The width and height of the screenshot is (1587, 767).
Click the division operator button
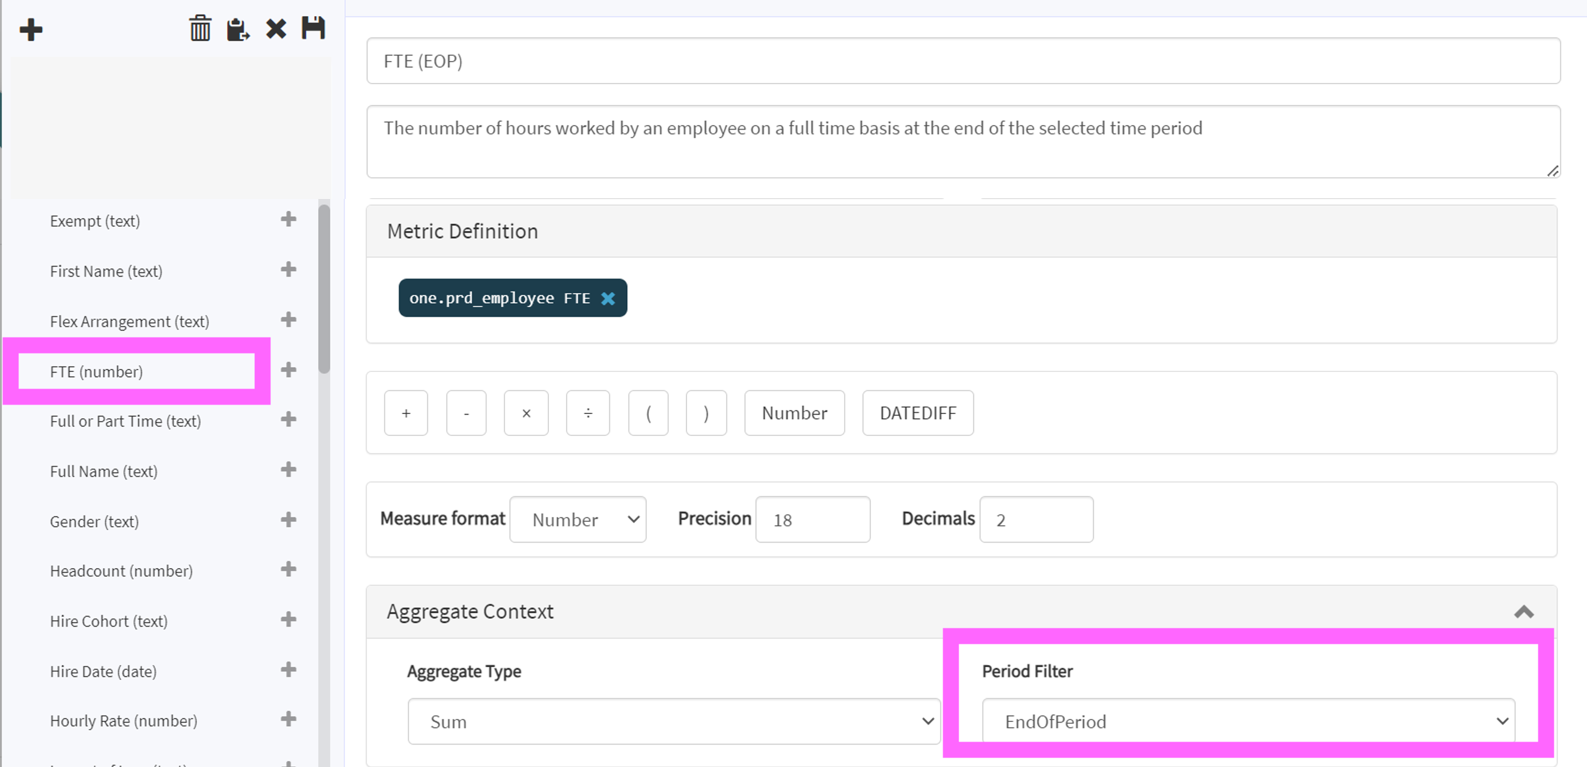pos(587,413)
